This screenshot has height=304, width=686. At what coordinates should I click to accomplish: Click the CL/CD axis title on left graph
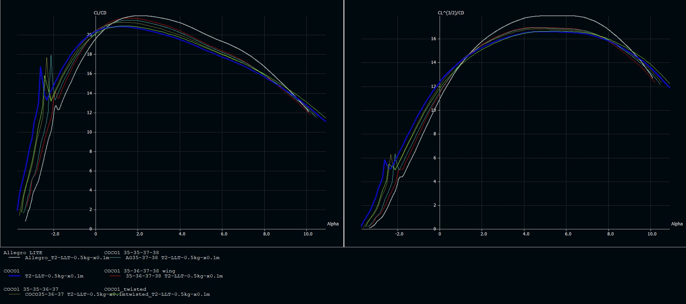pyautogui.click(x=100, y=13)
